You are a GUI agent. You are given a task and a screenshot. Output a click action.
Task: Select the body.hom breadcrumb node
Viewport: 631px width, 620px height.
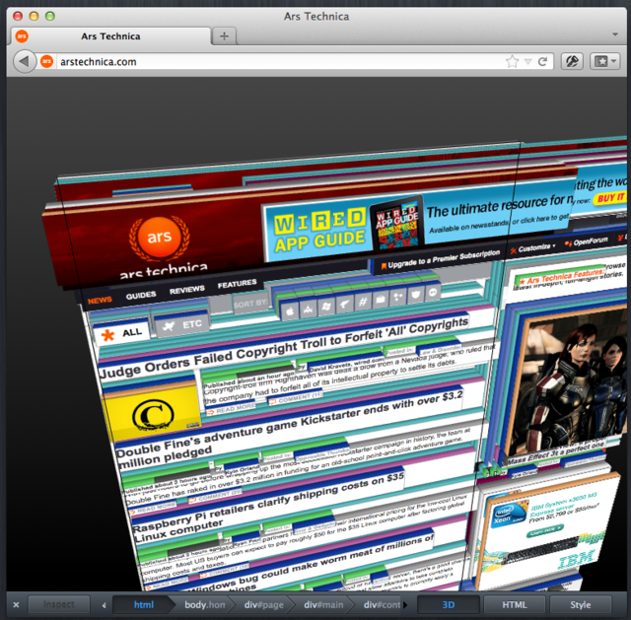(x=204, y=604)
